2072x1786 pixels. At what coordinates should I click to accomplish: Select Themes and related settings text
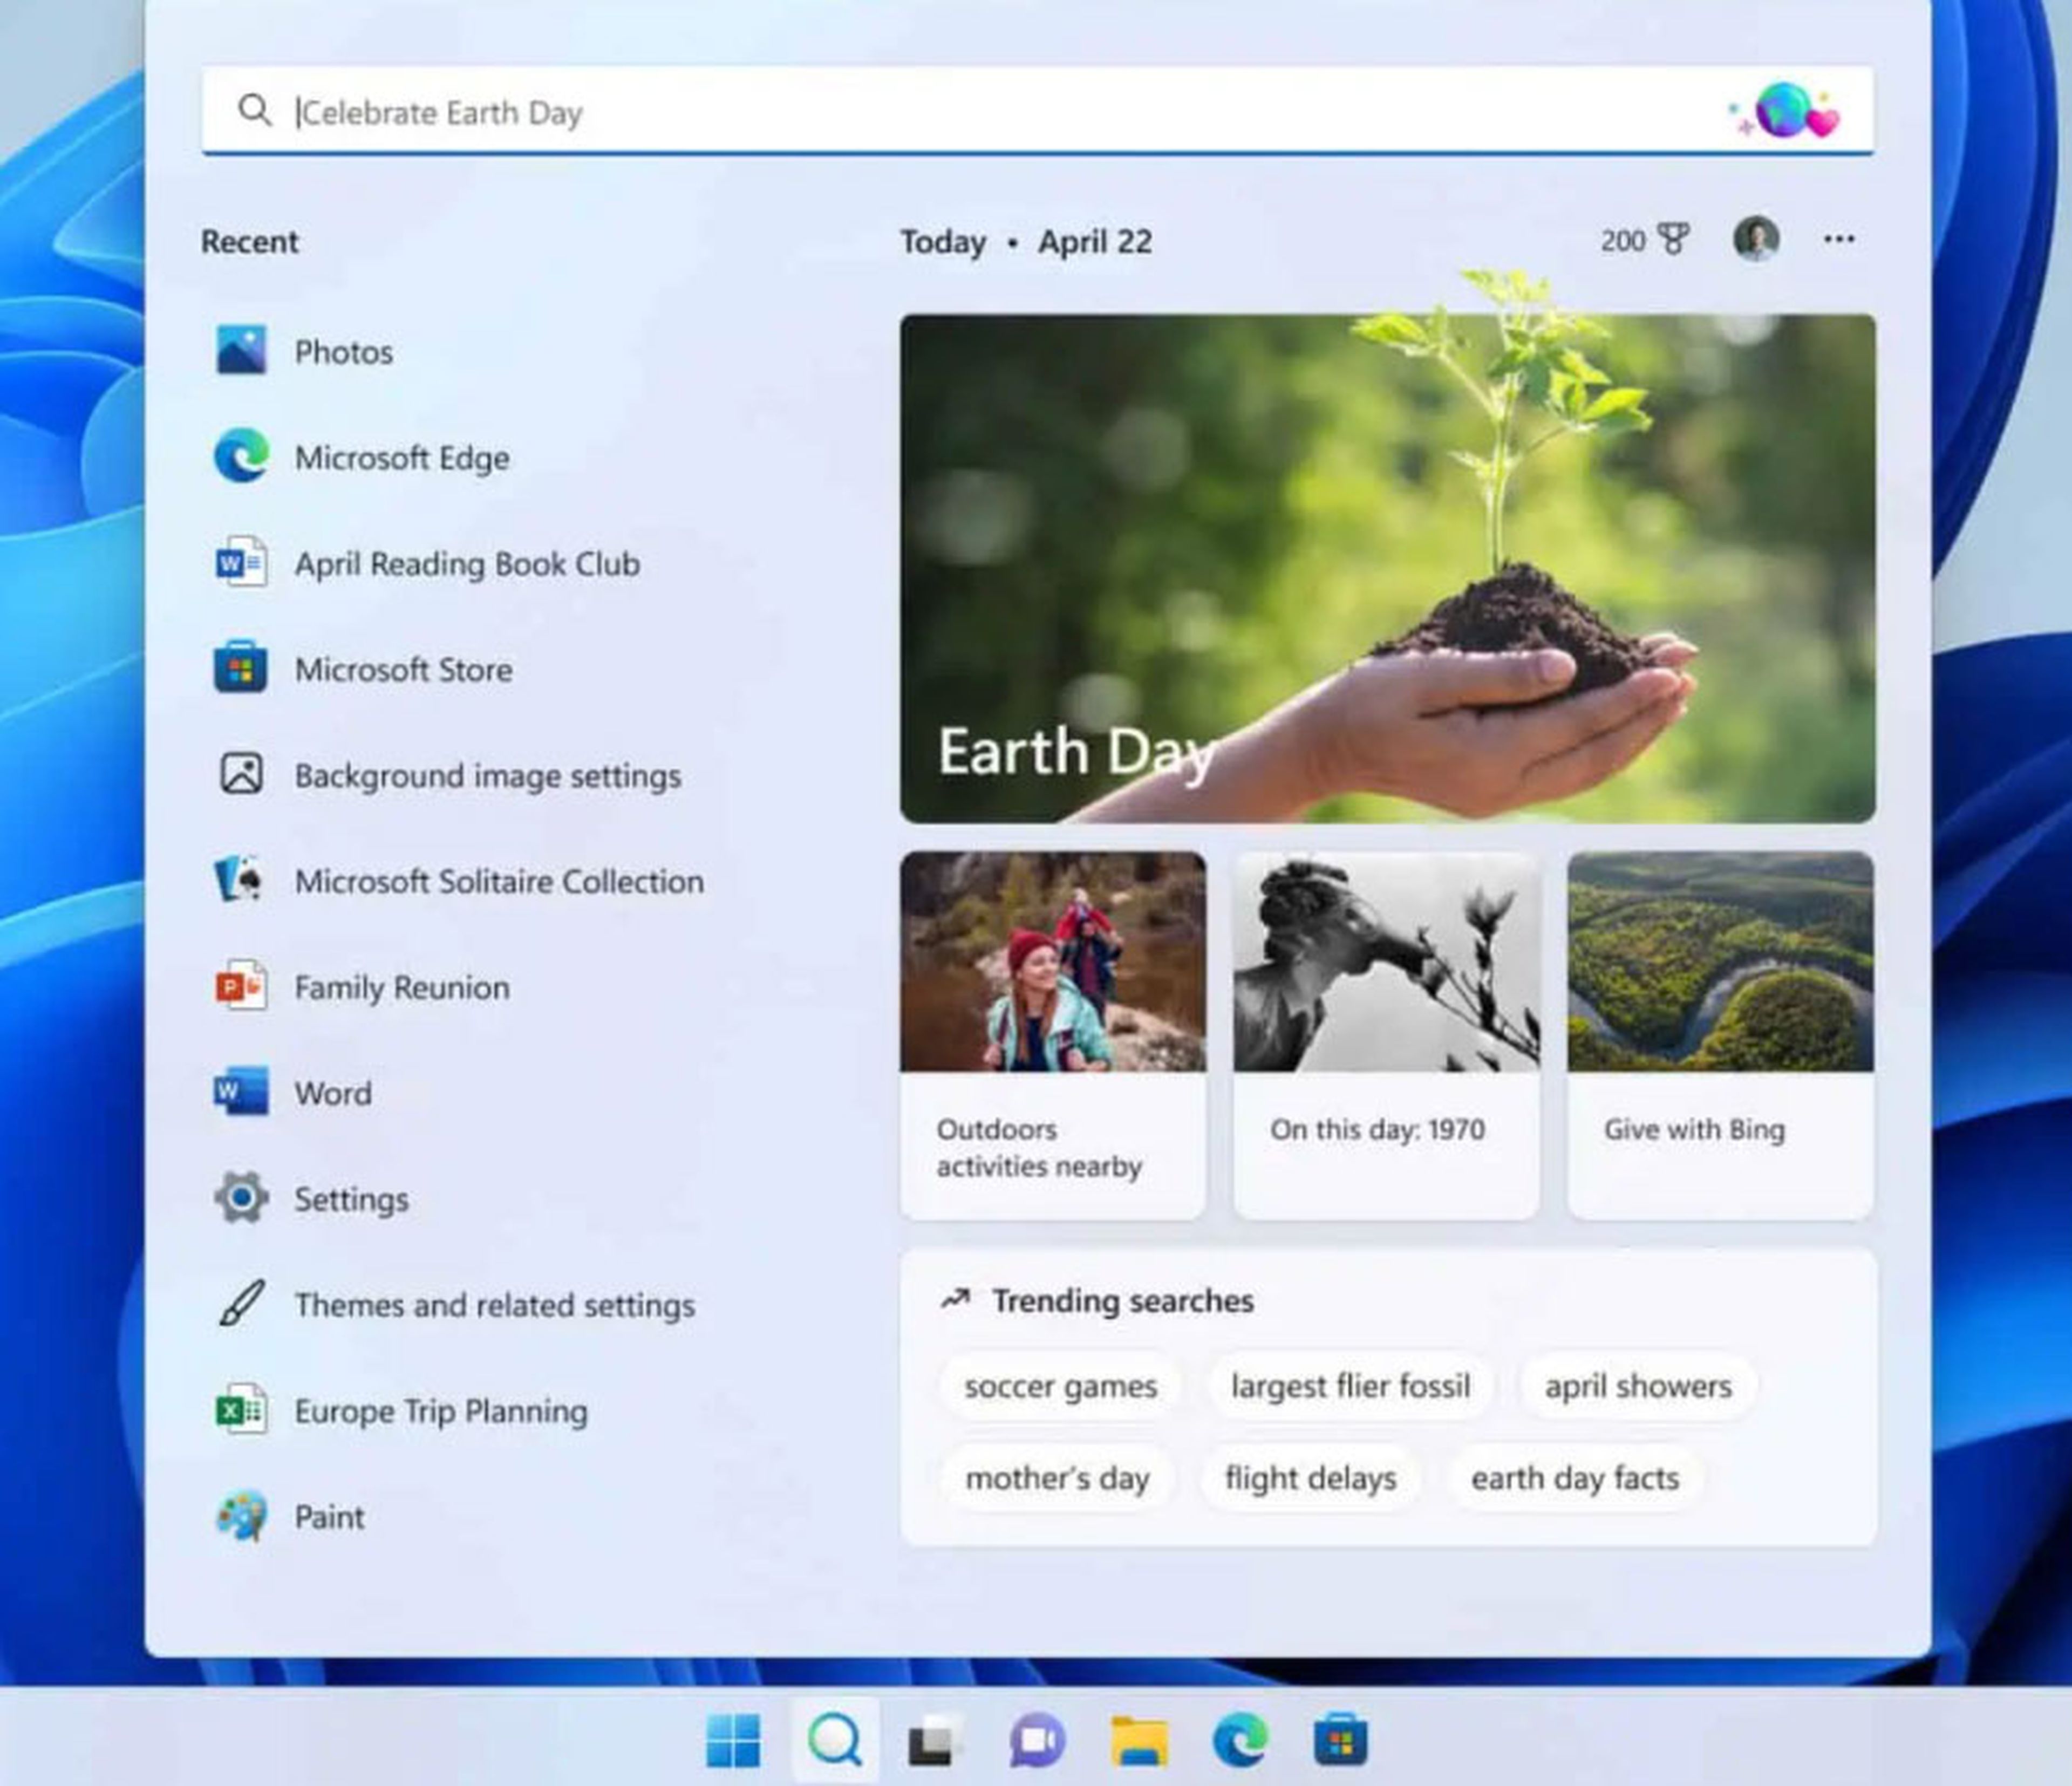point(494,1305)
